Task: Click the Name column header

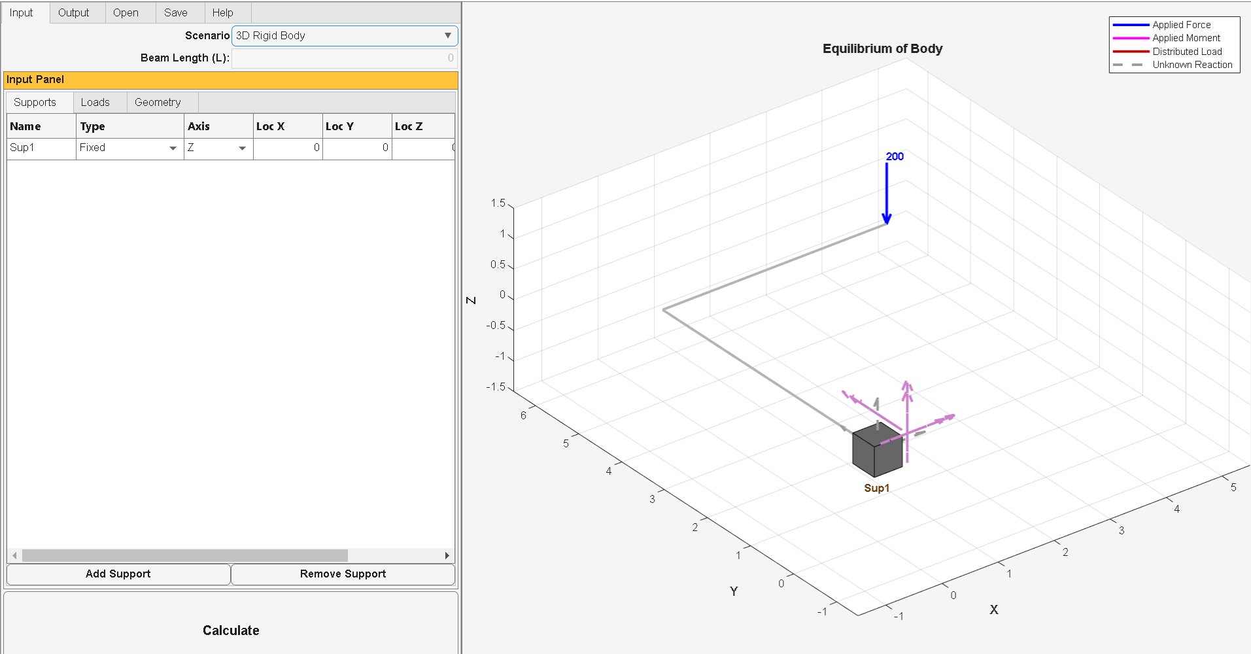Action: pos(41,126)
